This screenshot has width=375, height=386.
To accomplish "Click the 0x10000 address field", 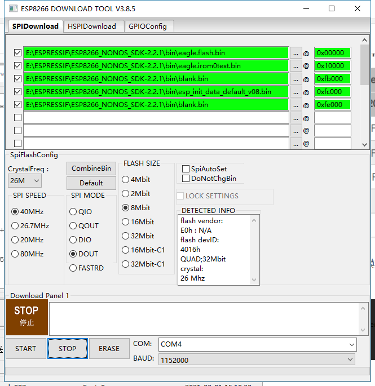I will (332, 66).
